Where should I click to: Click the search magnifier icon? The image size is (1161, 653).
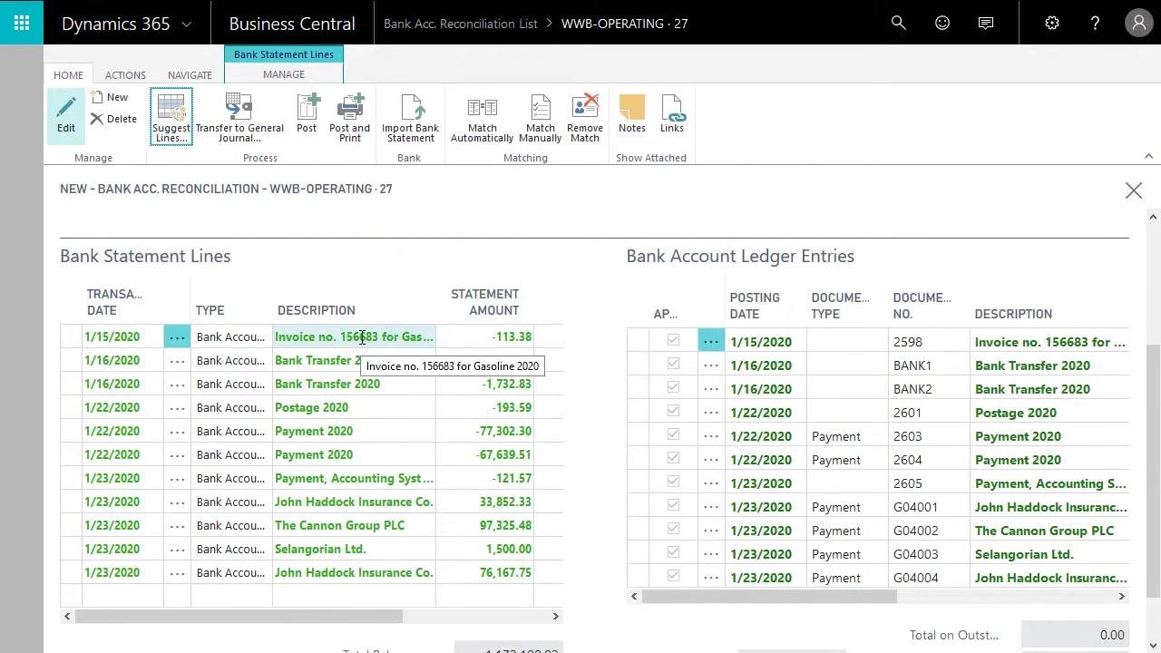899,24
